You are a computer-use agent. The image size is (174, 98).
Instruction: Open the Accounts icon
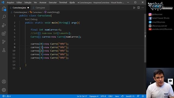[4, 82]
